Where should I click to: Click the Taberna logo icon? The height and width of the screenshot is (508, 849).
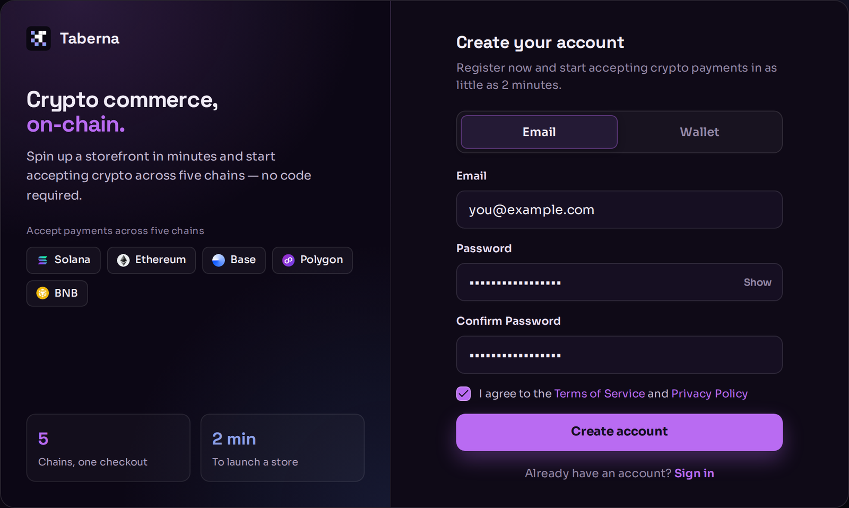39,38
